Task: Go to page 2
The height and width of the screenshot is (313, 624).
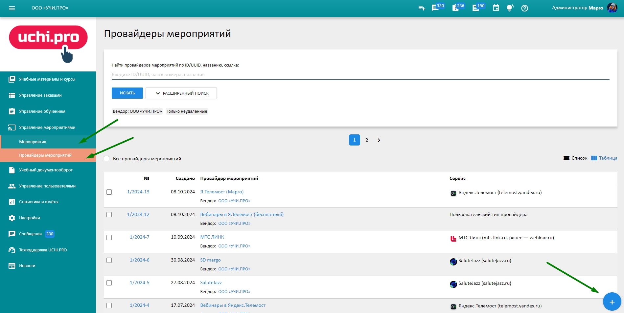Action: coord(367,140)
